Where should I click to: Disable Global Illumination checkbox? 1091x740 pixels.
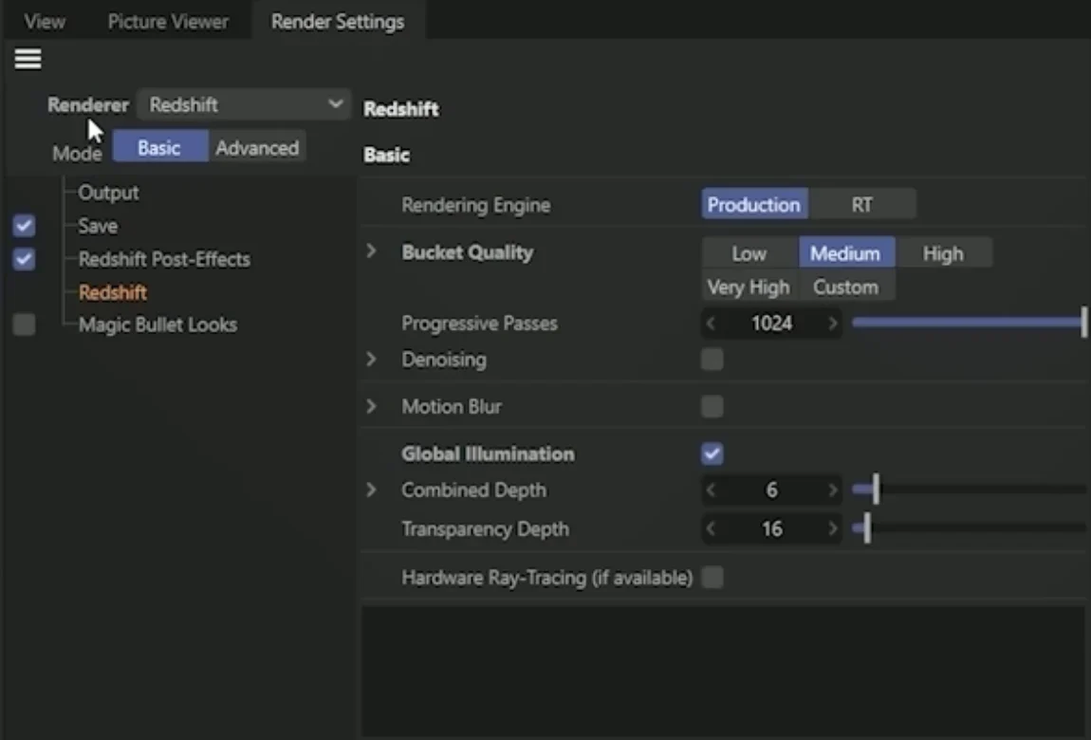[712, 454]
